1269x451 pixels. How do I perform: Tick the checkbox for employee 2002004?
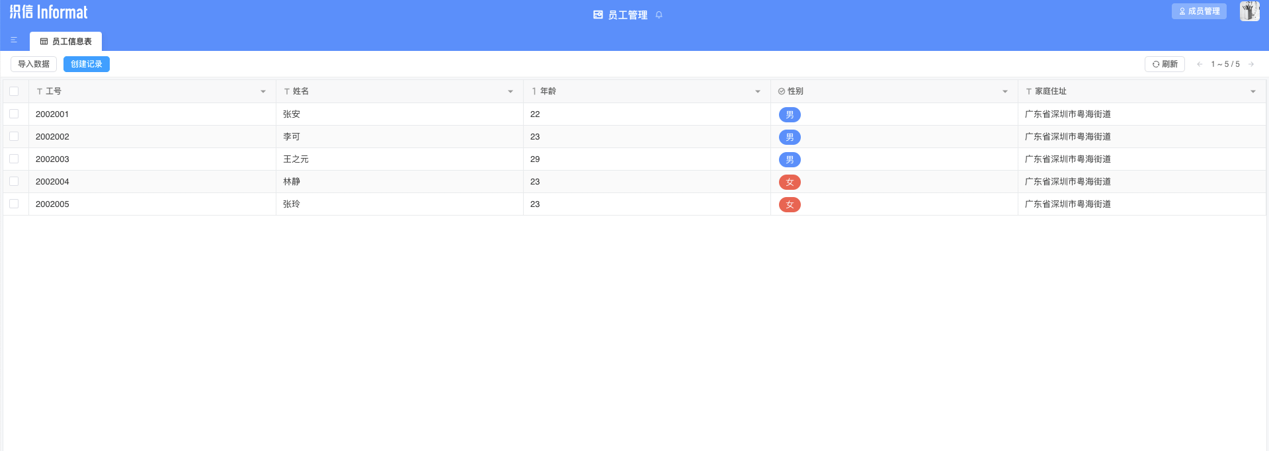14,181
